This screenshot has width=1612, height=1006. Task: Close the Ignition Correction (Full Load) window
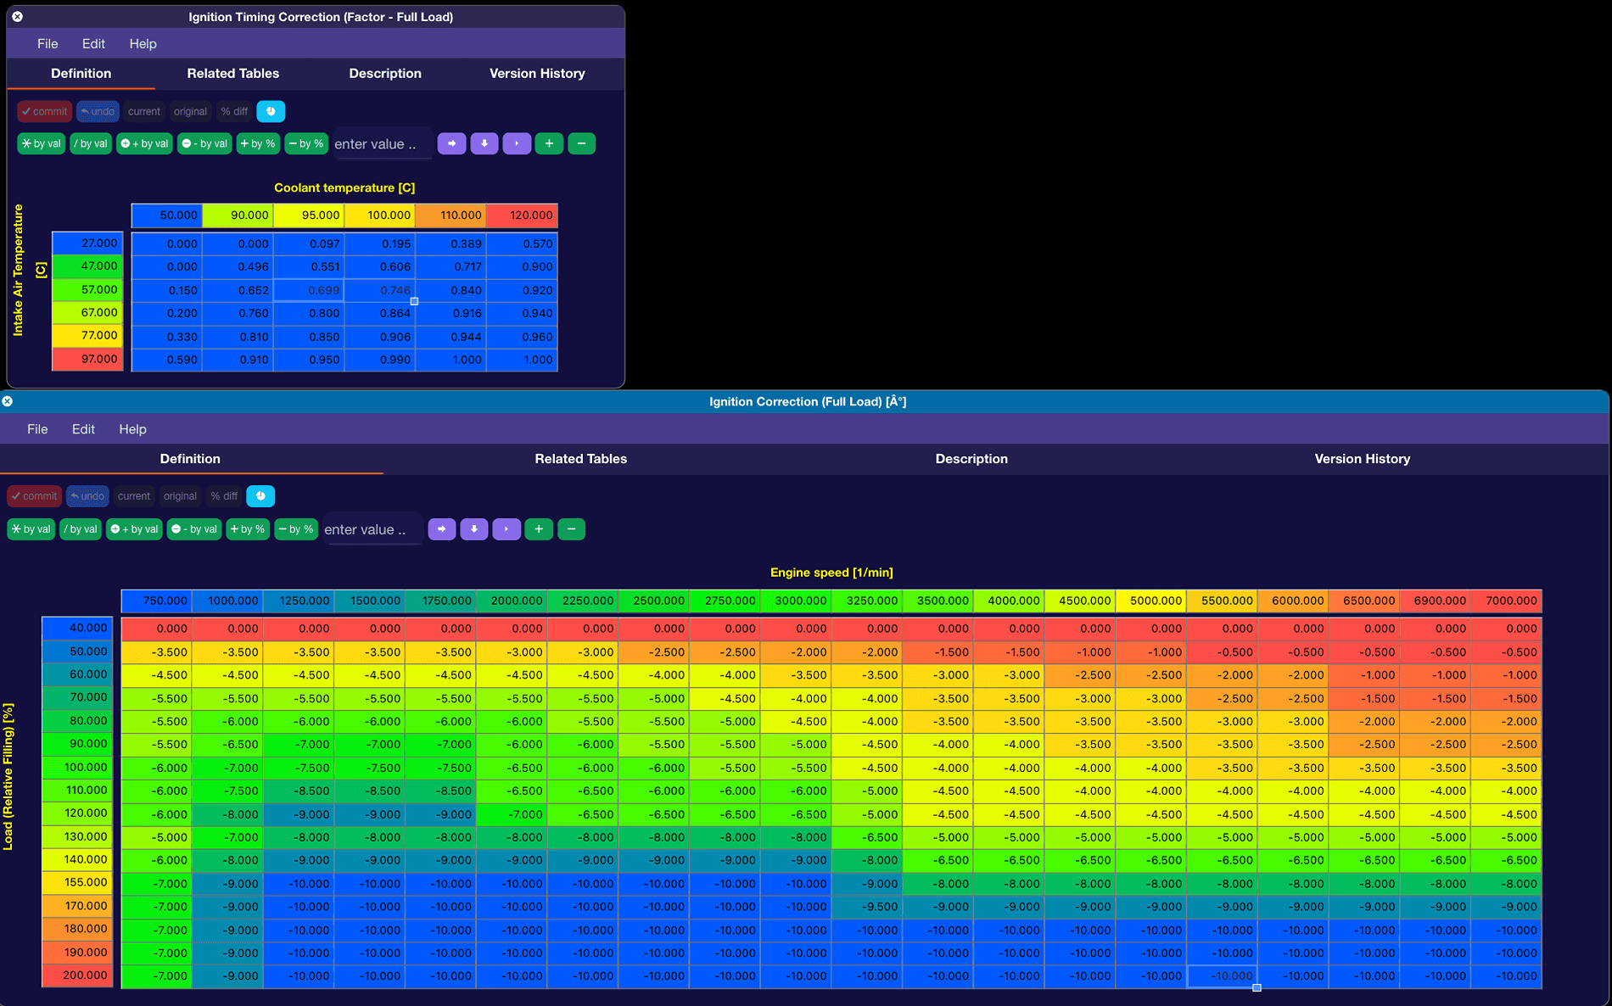point(8,401)
